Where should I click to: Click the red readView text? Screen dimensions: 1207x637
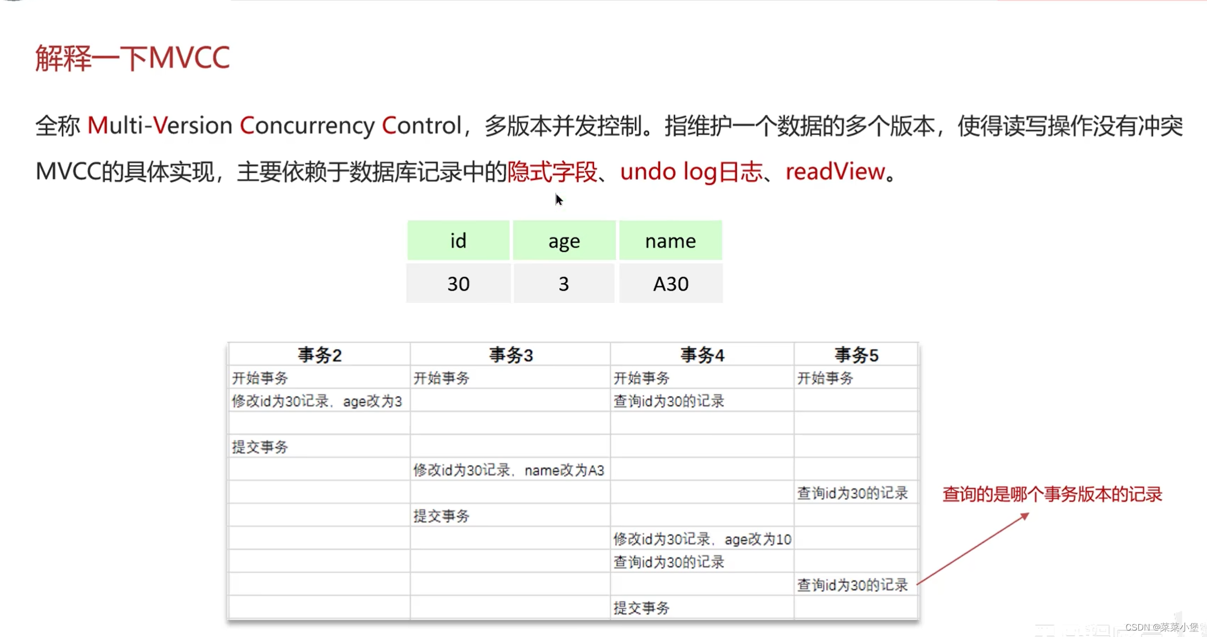pos(835,172)
